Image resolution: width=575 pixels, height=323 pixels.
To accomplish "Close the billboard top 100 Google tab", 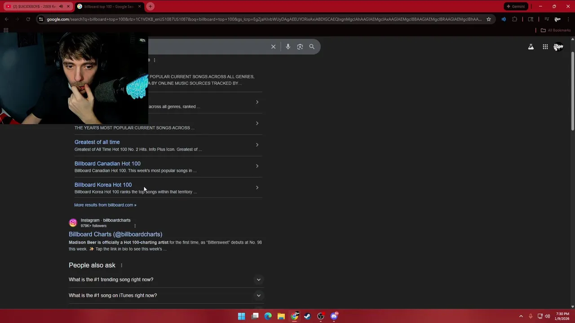I will click(139, 6).
